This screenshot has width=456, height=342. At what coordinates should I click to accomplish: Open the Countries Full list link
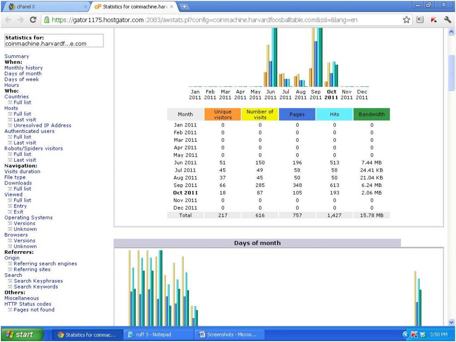tap(22, 102)
